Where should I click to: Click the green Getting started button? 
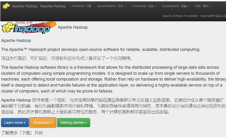click(73, 123)
